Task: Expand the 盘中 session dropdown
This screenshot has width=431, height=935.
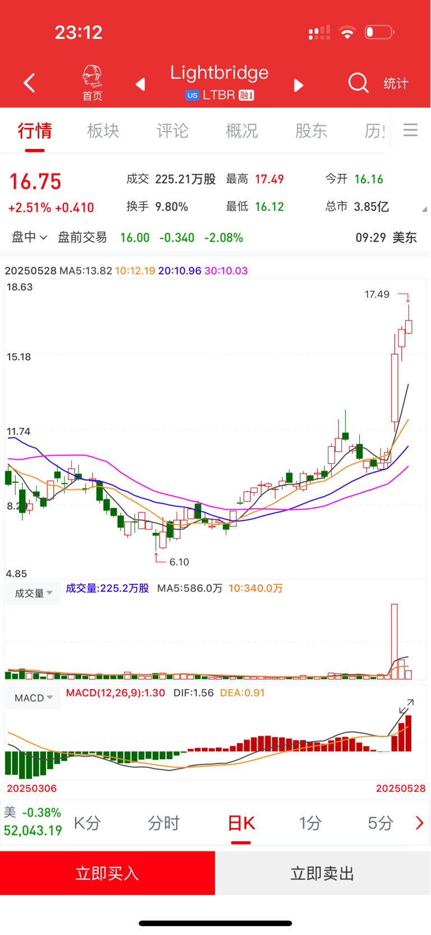Action: coord(30,238)
